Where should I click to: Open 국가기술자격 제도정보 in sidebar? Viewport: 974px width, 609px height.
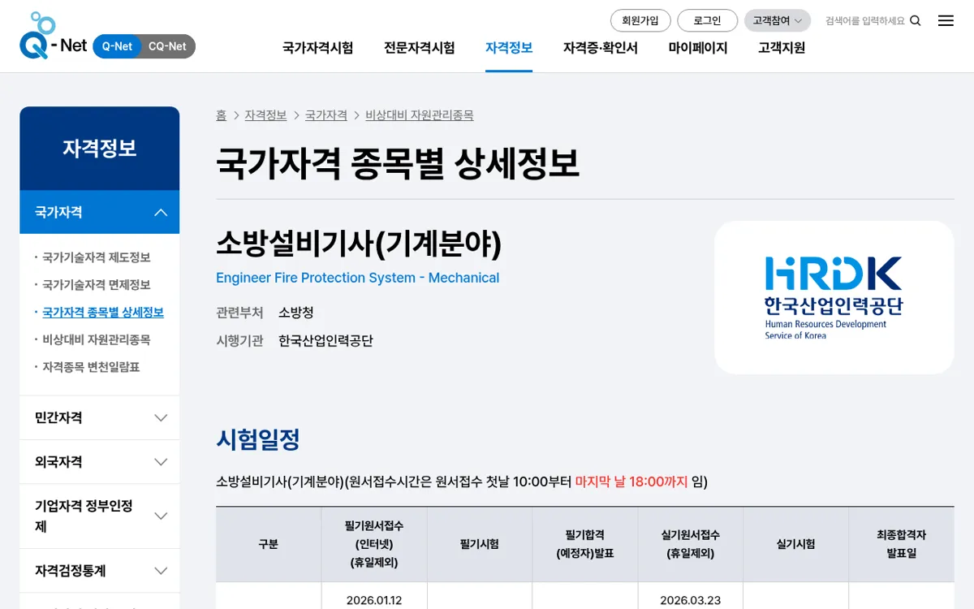coord(96,257)
